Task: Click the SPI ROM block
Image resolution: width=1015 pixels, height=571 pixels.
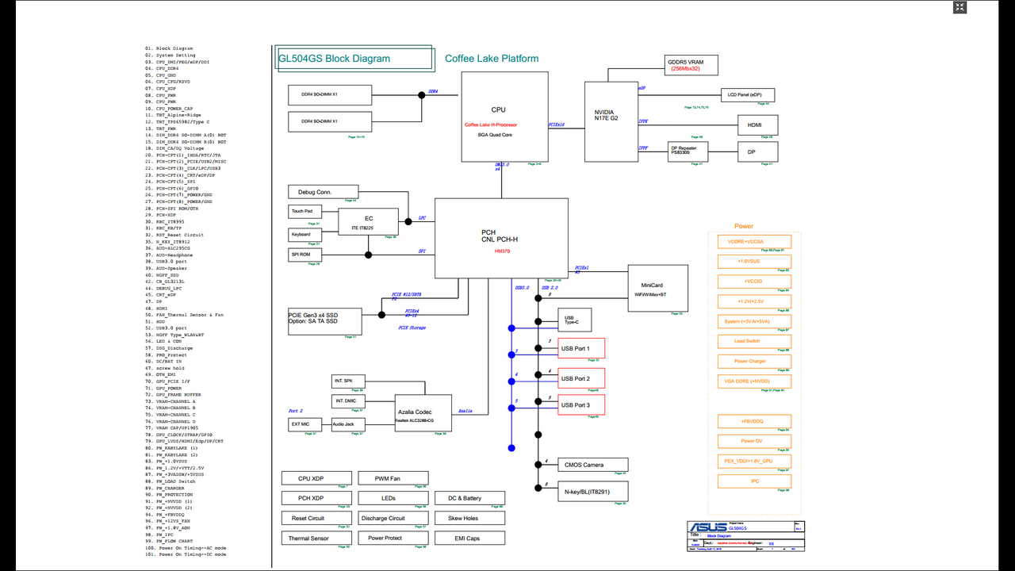Action: (x=304, y=255)
